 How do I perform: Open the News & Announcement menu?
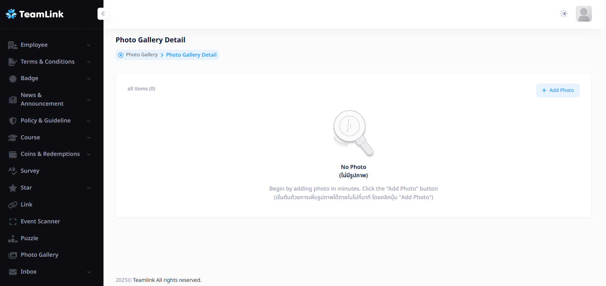pyautogui.click(x=42, y=99)
